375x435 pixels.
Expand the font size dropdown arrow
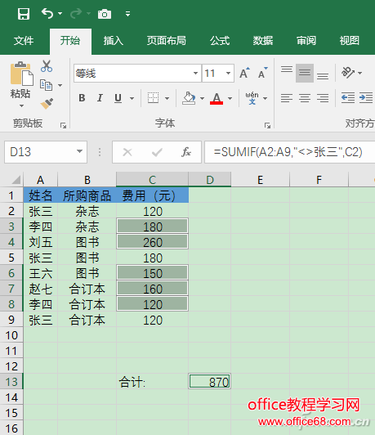[229, 74]
